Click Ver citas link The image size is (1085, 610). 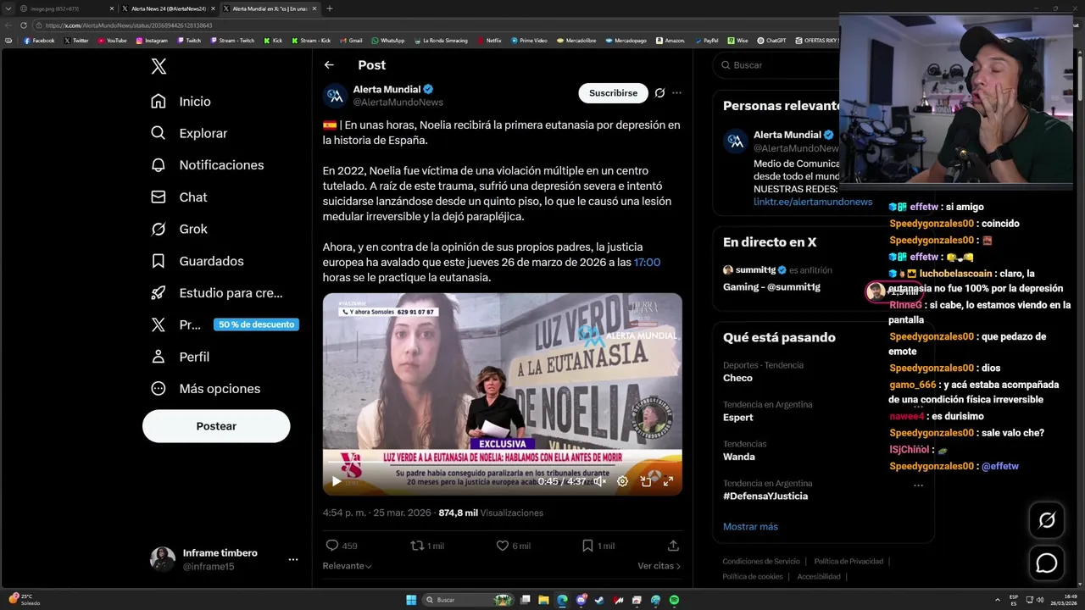point(659,566)
